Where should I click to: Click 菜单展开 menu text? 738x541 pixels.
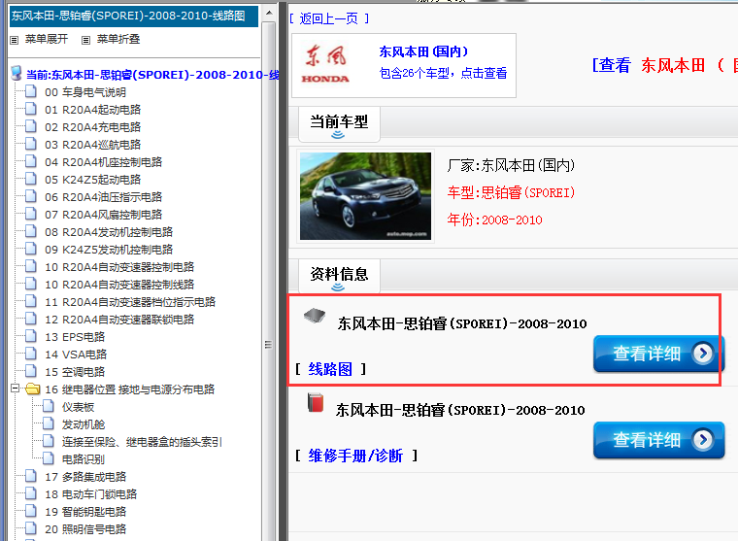pos(47,39)
